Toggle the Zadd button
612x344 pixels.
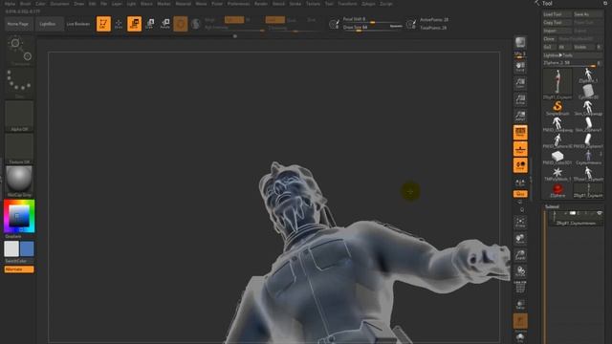tap(274, 19)
